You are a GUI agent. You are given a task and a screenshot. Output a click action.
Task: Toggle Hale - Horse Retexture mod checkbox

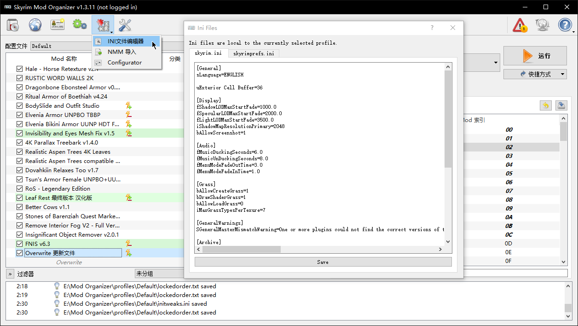[19, 69]
